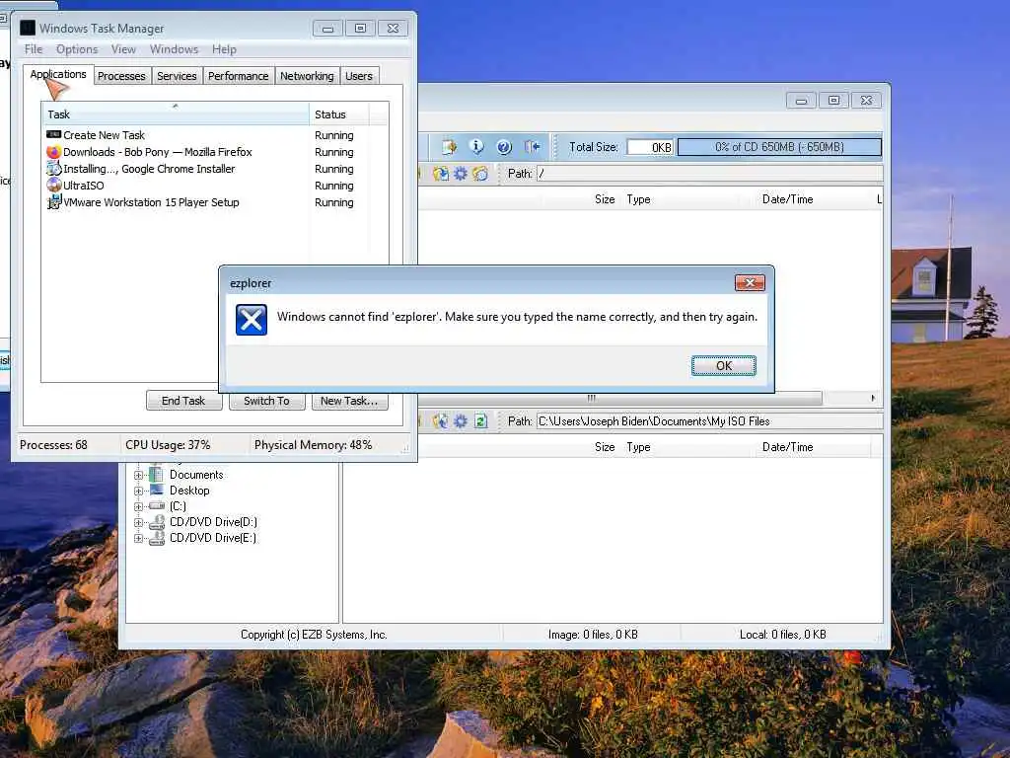Click the UltraISO Information (i) toolbar icon
1010x758 pixels.
[476, 147]
